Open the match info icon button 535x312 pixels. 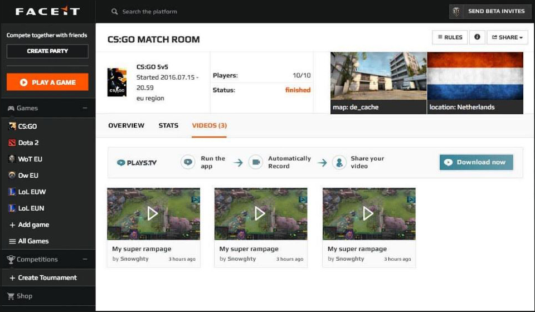[x=477, y=37]
